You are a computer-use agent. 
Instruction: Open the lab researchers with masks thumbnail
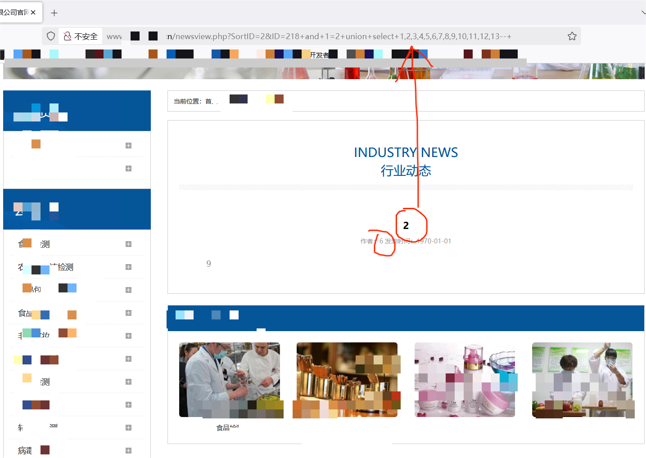(582, 380)
